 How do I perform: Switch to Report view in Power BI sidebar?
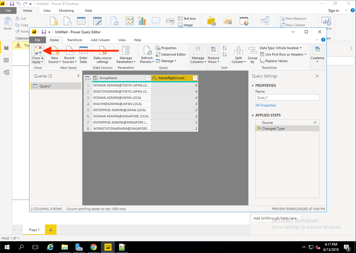pyautogui.click(x=6, y=48)
